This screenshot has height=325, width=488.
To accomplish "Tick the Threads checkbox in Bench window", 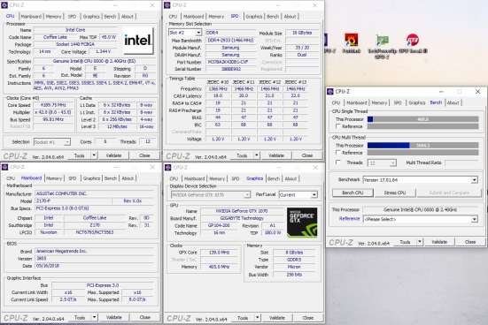I will click(x=338, y=162).
